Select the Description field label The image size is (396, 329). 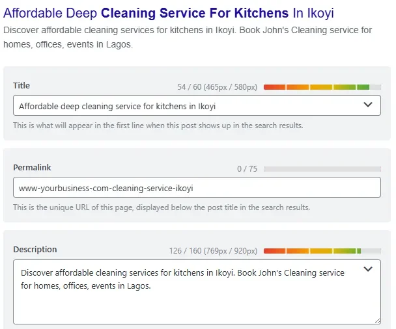click(x=35, y=250)
